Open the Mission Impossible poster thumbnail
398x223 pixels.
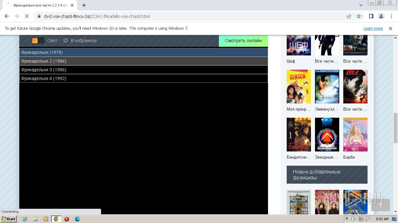point(355,86)
